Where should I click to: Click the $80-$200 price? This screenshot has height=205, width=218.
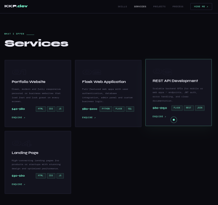click(x=90, y=109)
